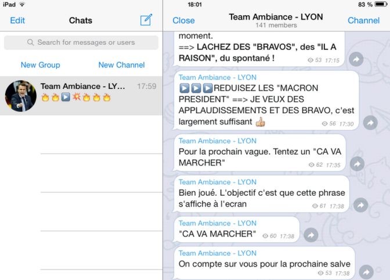The image size is (390, 280).
Task: Forward the short "CA VA MARCHER" message
Action: [x=311, y=235]
